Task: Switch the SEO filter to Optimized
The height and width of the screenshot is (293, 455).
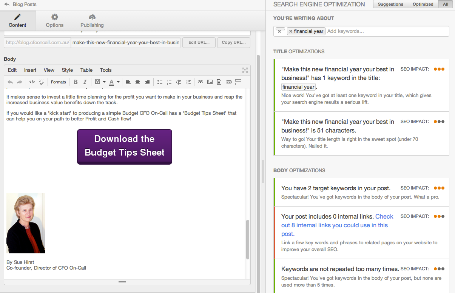Action: coord(423,4)
